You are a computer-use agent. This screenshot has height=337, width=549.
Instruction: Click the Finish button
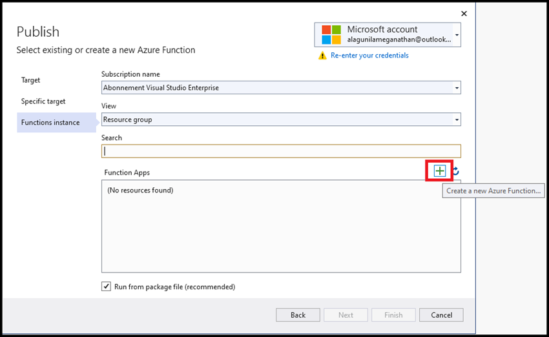point(393,315)
